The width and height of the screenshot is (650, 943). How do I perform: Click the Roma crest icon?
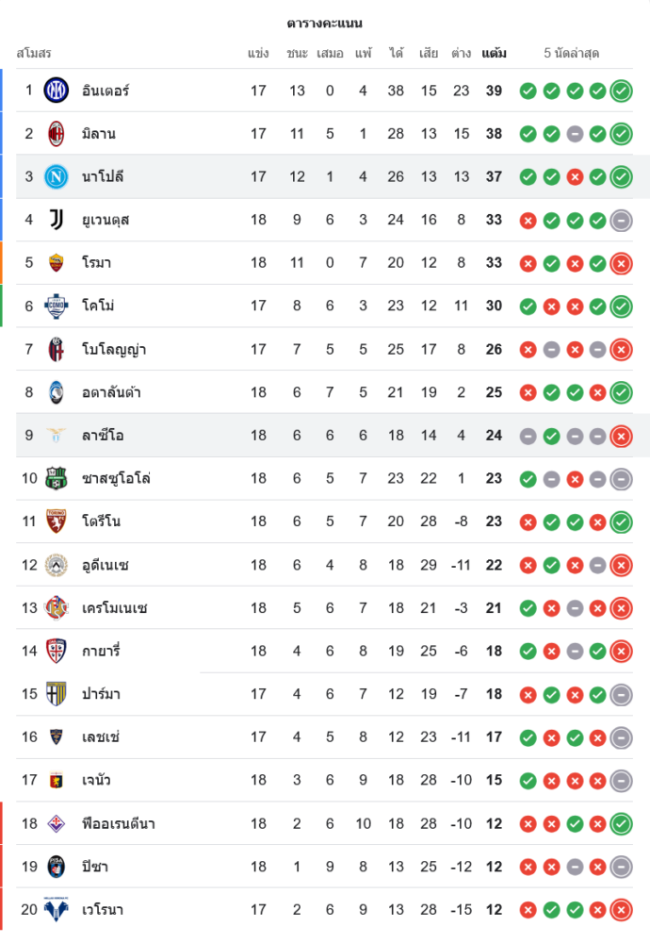point(57,263)
